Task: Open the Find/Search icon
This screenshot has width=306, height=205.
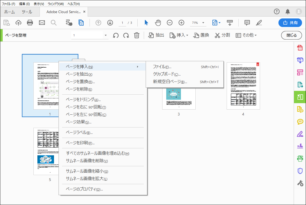Action: click(53, 23)
